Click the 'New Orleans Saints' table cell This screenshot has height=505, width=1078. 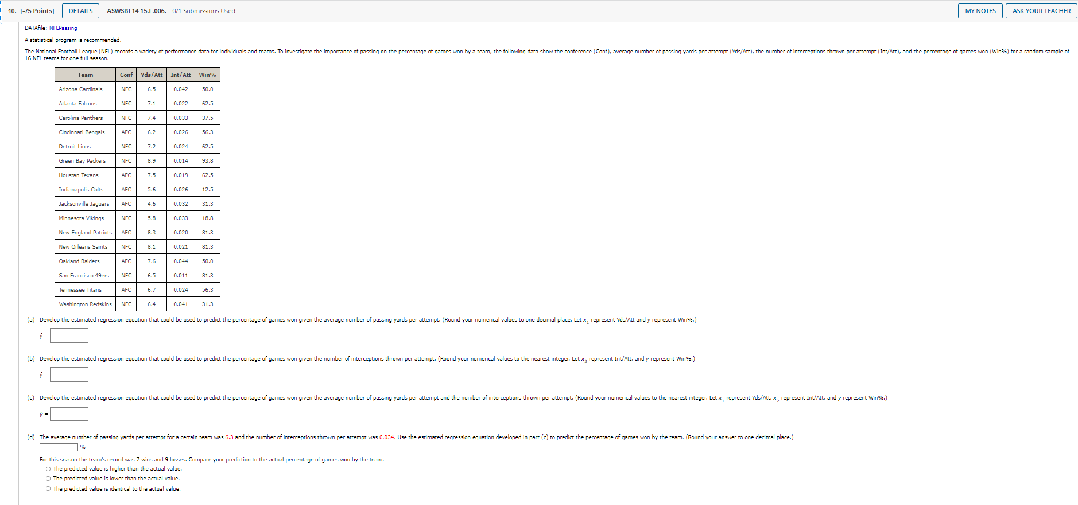[x=85, y=247]
